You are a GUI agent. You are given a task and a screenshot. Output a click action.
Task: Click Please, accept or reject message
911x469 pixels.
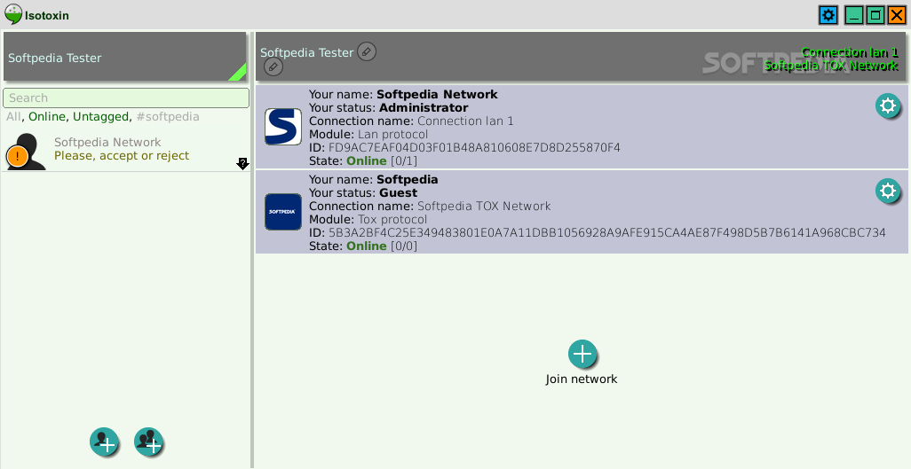point(122,155)
